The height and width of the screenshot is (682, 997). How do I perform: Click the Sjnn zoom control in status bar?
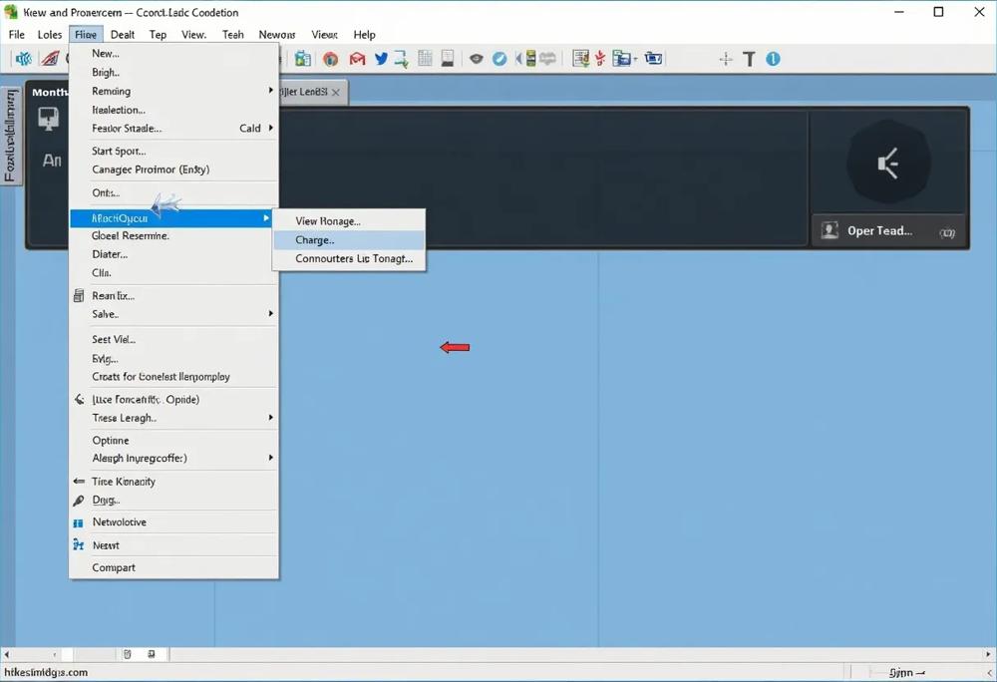(x=906, y=672)
